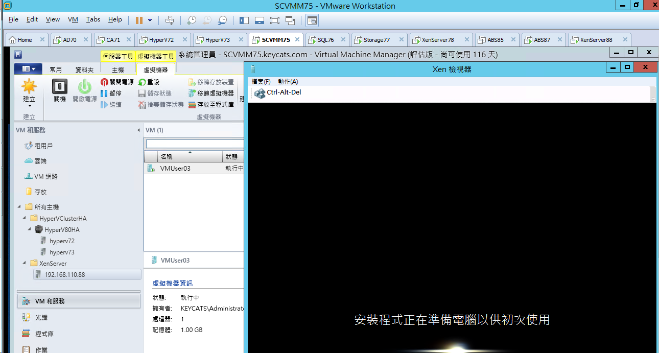The image size is (659, 353).
Task: Click the 移轉虛擬機器 migrate VM button
Action: point(211,93)
